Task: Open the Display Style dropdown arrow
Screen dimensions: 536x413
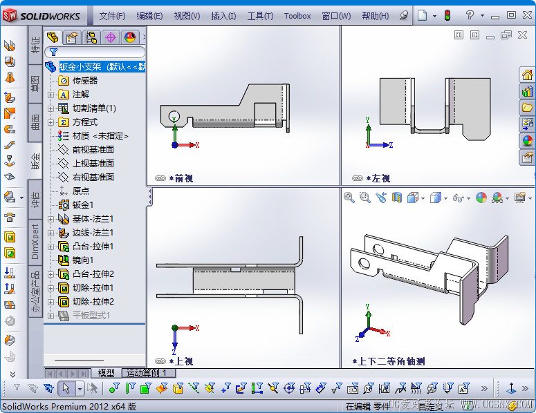Action: click(445, 198)
